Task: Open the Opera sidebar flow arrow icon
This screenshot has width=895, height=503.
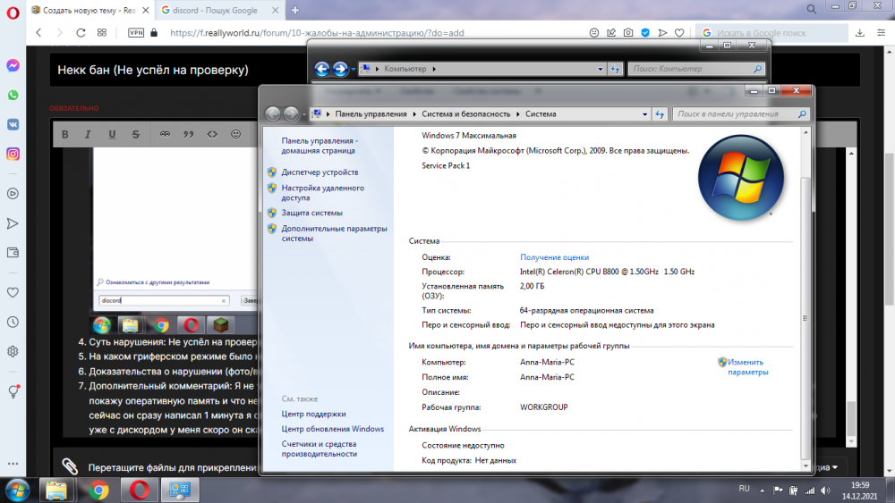Action: [13, 223]
